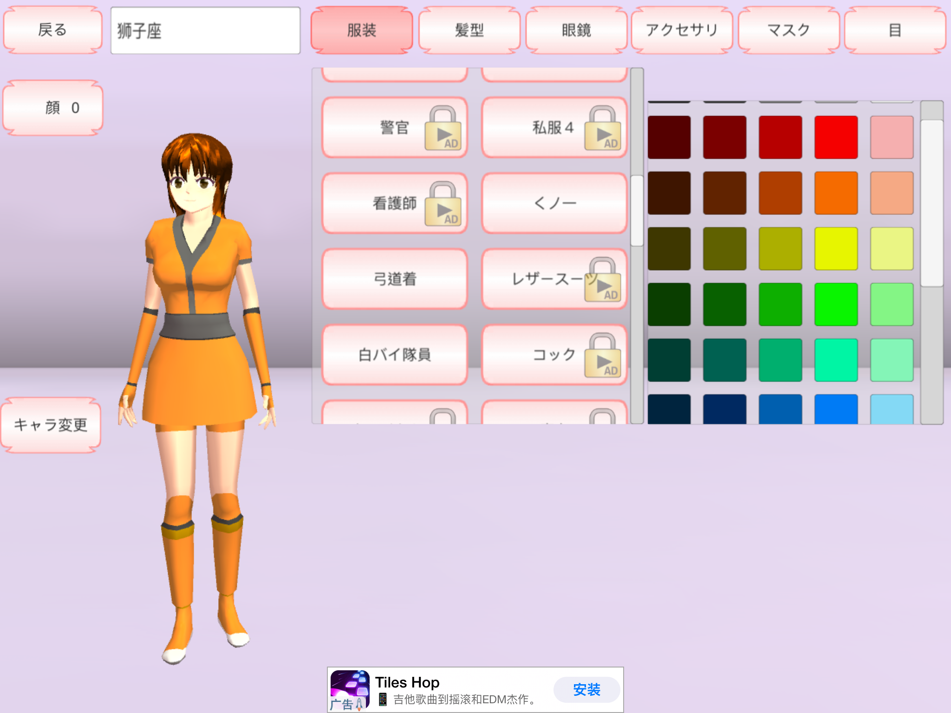
Task: Pick the bright red color swatch
Action: [x=836, y=137]
